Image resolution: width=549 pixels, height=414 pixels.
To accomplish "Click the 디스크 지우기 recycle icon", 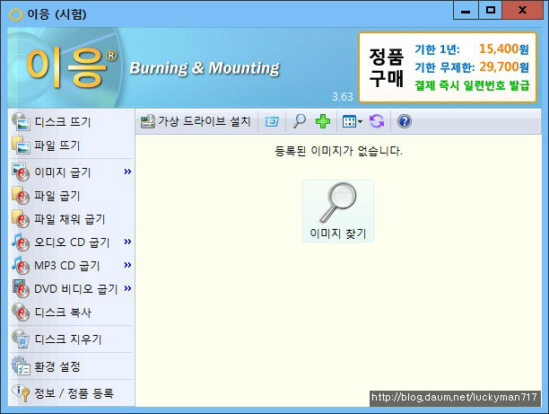I will coord(21,339).
